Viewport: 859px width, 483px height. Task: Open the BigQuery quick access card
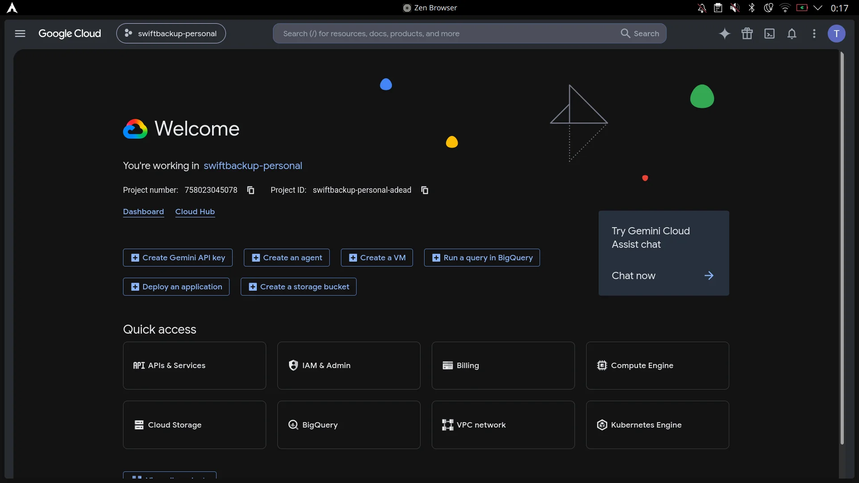point(349,425)
